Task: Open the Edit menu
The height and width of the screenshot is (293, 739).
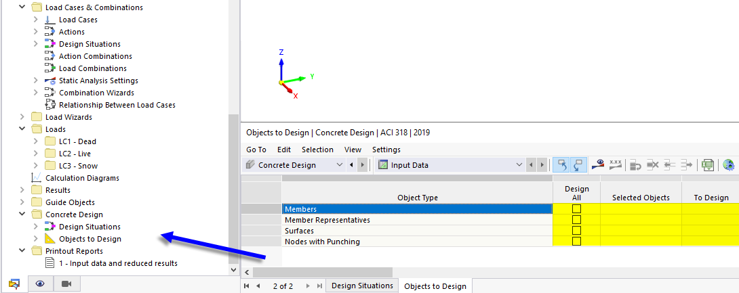Action: [283, 150]
